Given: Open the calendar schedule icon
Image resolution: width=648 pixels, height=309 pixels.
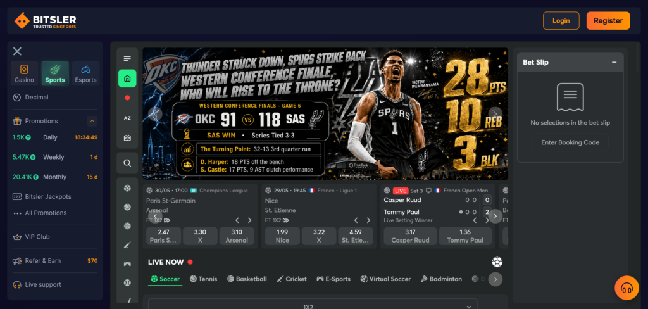Looking at the screenshot, I should (x=127, y=138).
